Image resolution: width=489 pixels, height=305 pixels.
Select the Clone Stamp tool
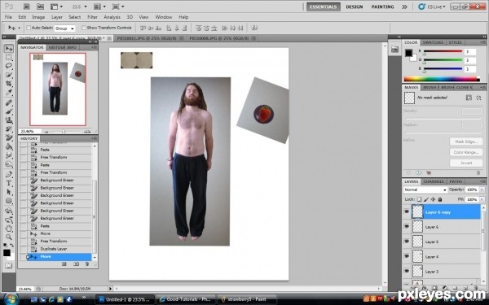coord(9,120)
